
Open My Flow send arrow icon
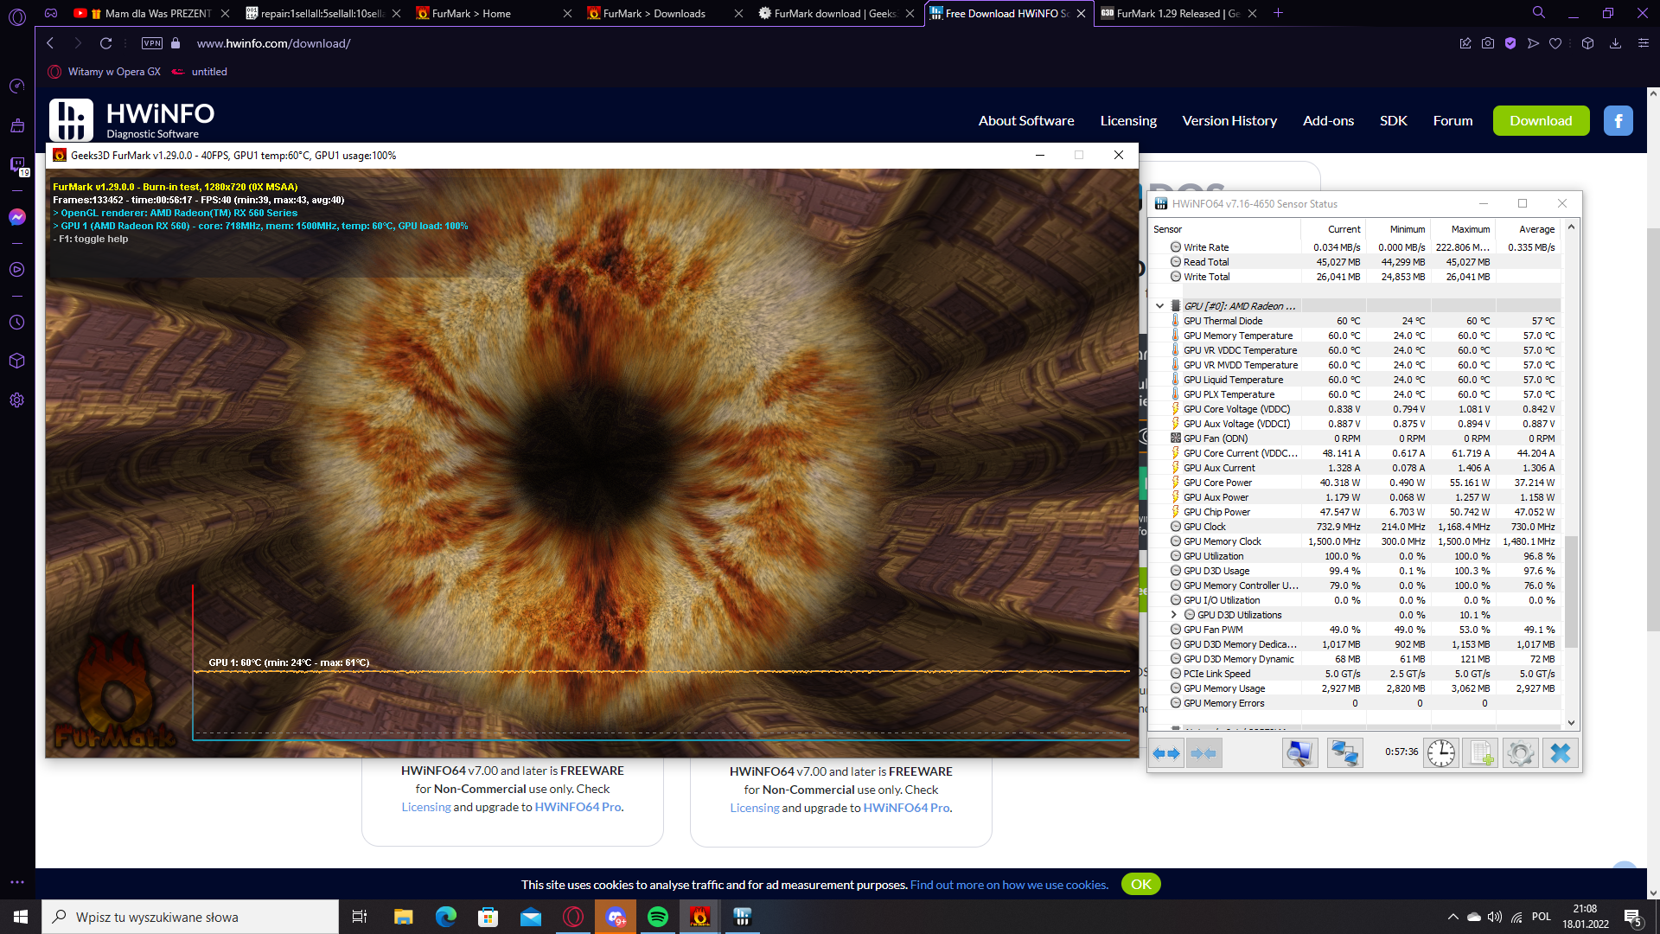(1533, 43)
